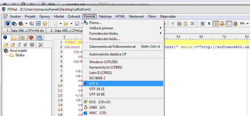Toggle word wrap toolbar icon
The width and height of the screenshot is (250, 116).
pos(203,24)
